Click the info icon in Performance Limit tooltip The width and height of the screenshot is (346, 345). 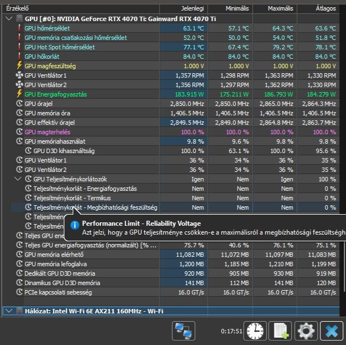pos(75,225)
